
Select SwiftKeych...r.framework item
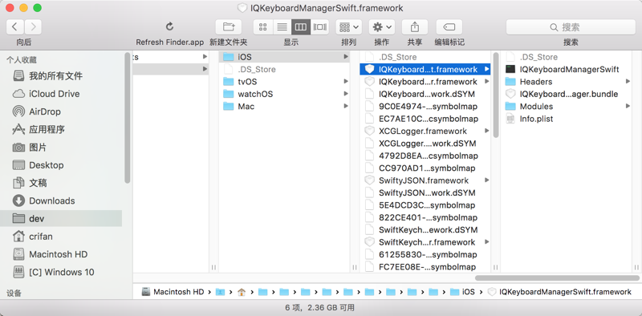pyautogui.click(x=425, y=242)
